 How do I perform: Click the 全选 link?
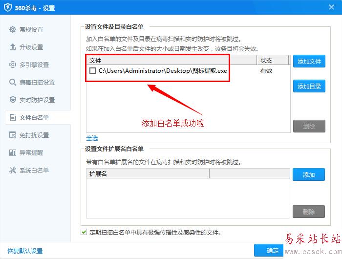click(92, 138)
